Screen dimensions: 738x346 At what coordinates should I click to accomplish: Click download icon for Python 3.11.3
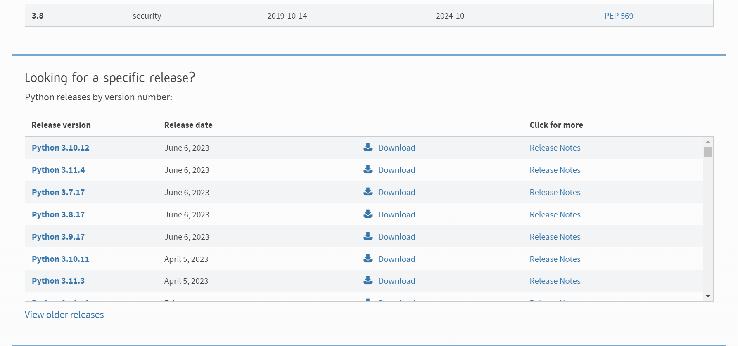click(368, 280)
